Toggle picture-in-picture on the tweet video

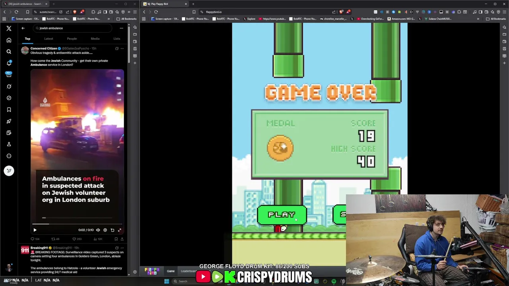tap(112, 230)
